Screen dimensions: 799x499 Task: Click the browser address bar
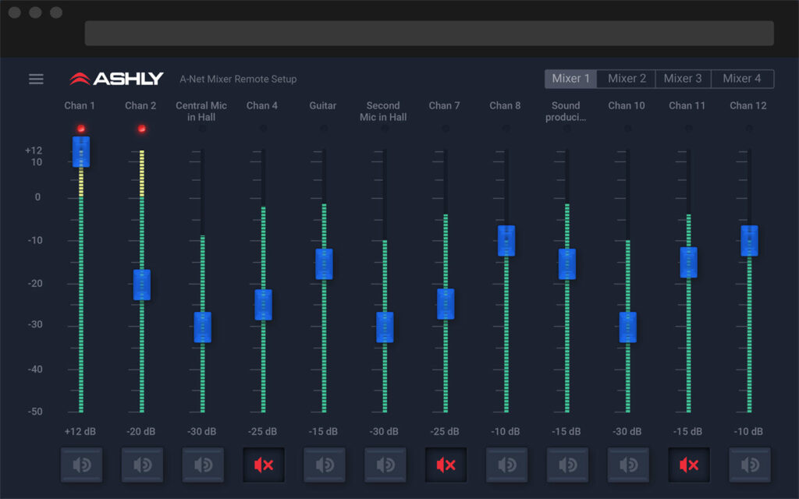(x=429, y=33)
